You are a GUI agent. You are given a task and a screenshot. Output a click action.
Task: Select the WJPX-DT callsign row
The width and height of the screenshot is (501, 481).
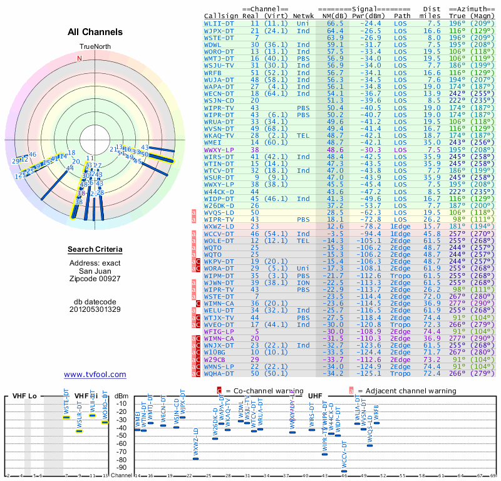[x=219, y=30]
